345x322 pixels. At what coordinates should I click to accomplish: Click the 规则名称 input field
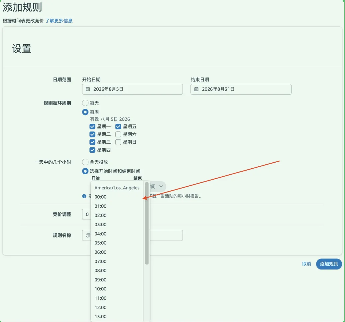[132, 236]
